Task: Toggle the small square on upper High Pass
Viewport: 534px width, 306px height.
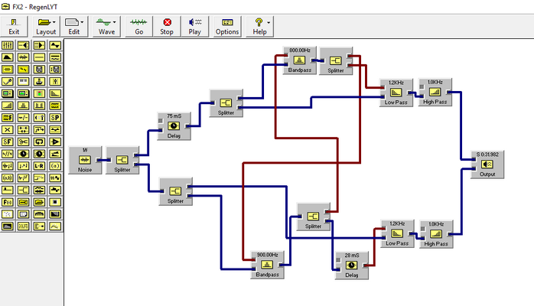Action: tap(422, 86)
